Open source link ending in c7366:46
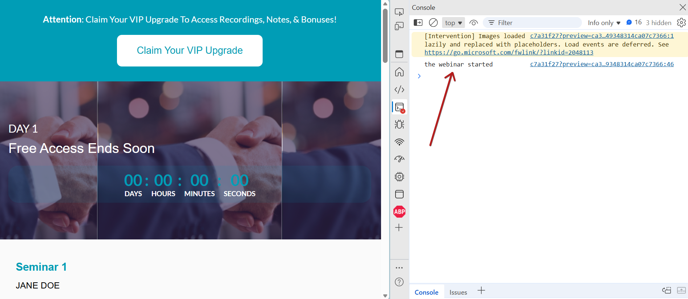The height and width of the screenshot is (299, 688). point(602,64)
